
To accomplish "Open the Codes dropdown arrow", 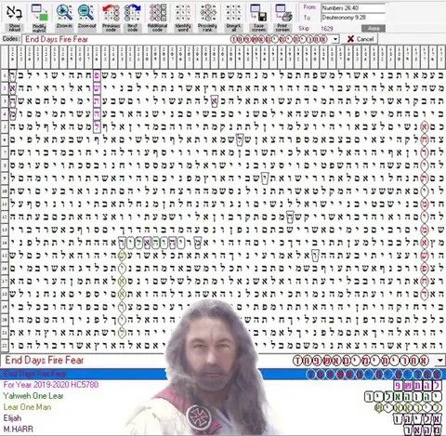I will [335, 39].
